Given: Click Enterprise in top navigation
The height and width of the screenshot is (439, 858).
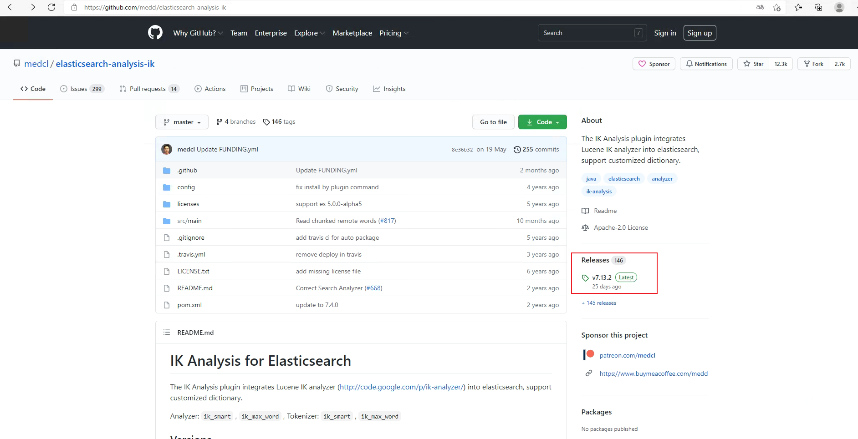Looking at the screenshot, I should (271, 33).
